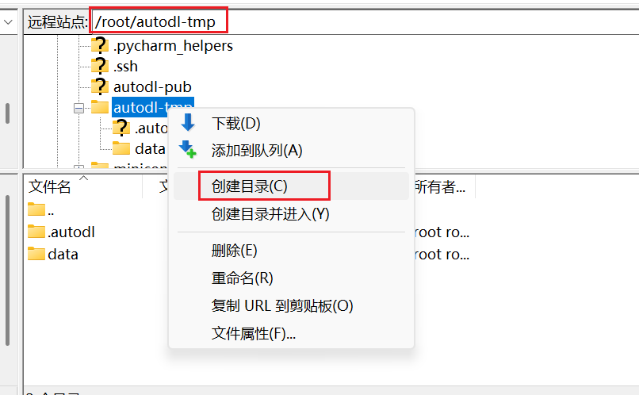The height and width of the screenshot is (395, 639).
Task: Click the add-to-queue arrow plus icon
Action: [x=188, y=150]
